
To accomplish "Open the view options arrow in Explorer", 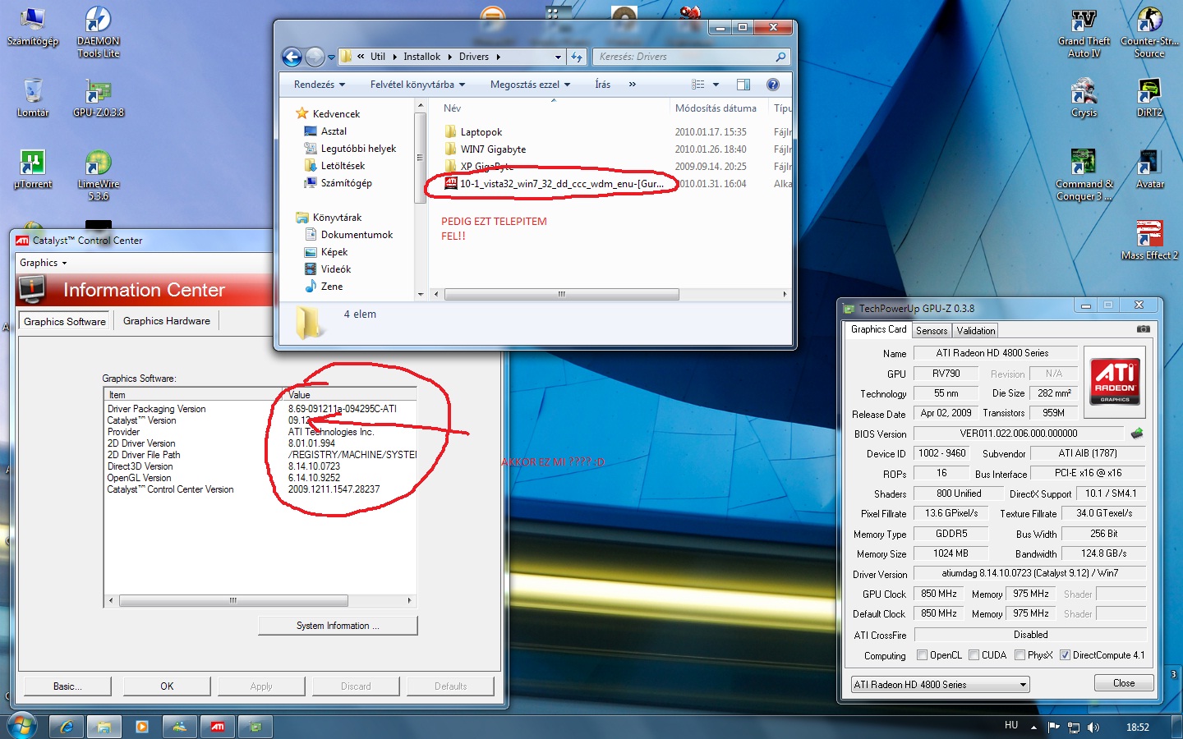I will [x=716, y=84].
